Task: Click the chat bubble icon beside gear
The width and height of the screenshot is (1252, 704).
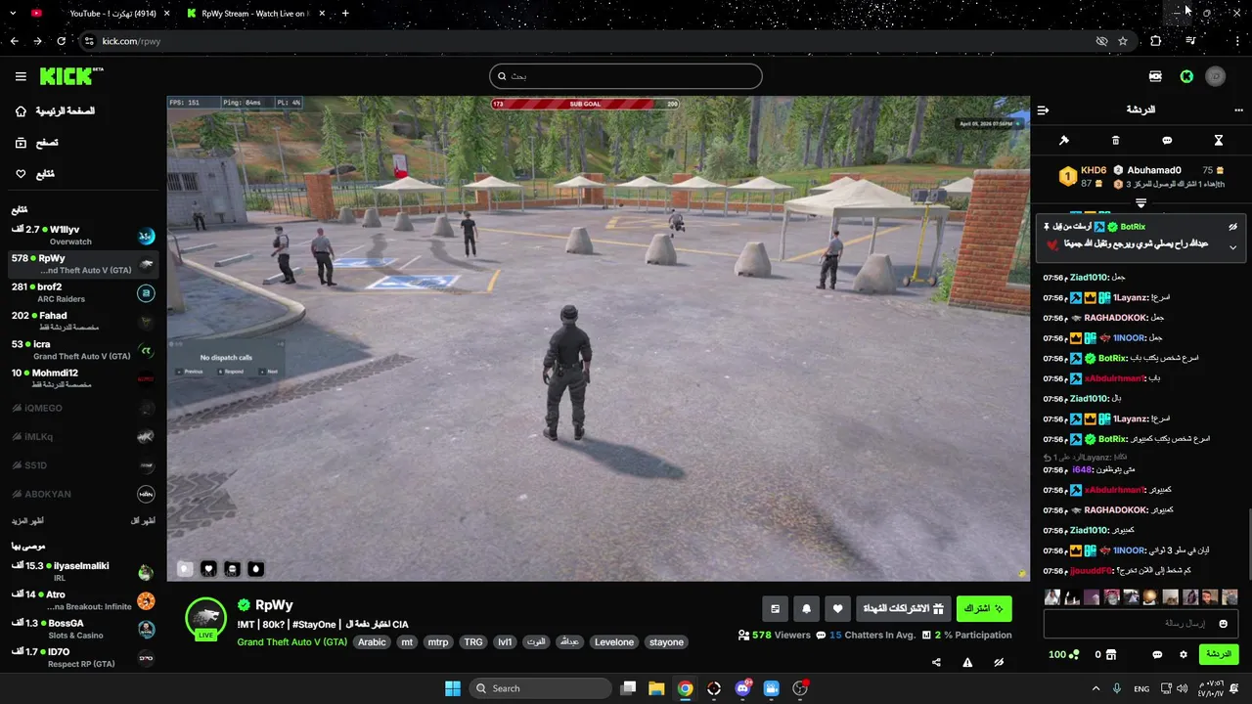Action: [x=1157, y=654]
